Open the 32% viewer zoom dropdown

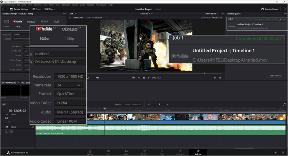click(73, 14)
